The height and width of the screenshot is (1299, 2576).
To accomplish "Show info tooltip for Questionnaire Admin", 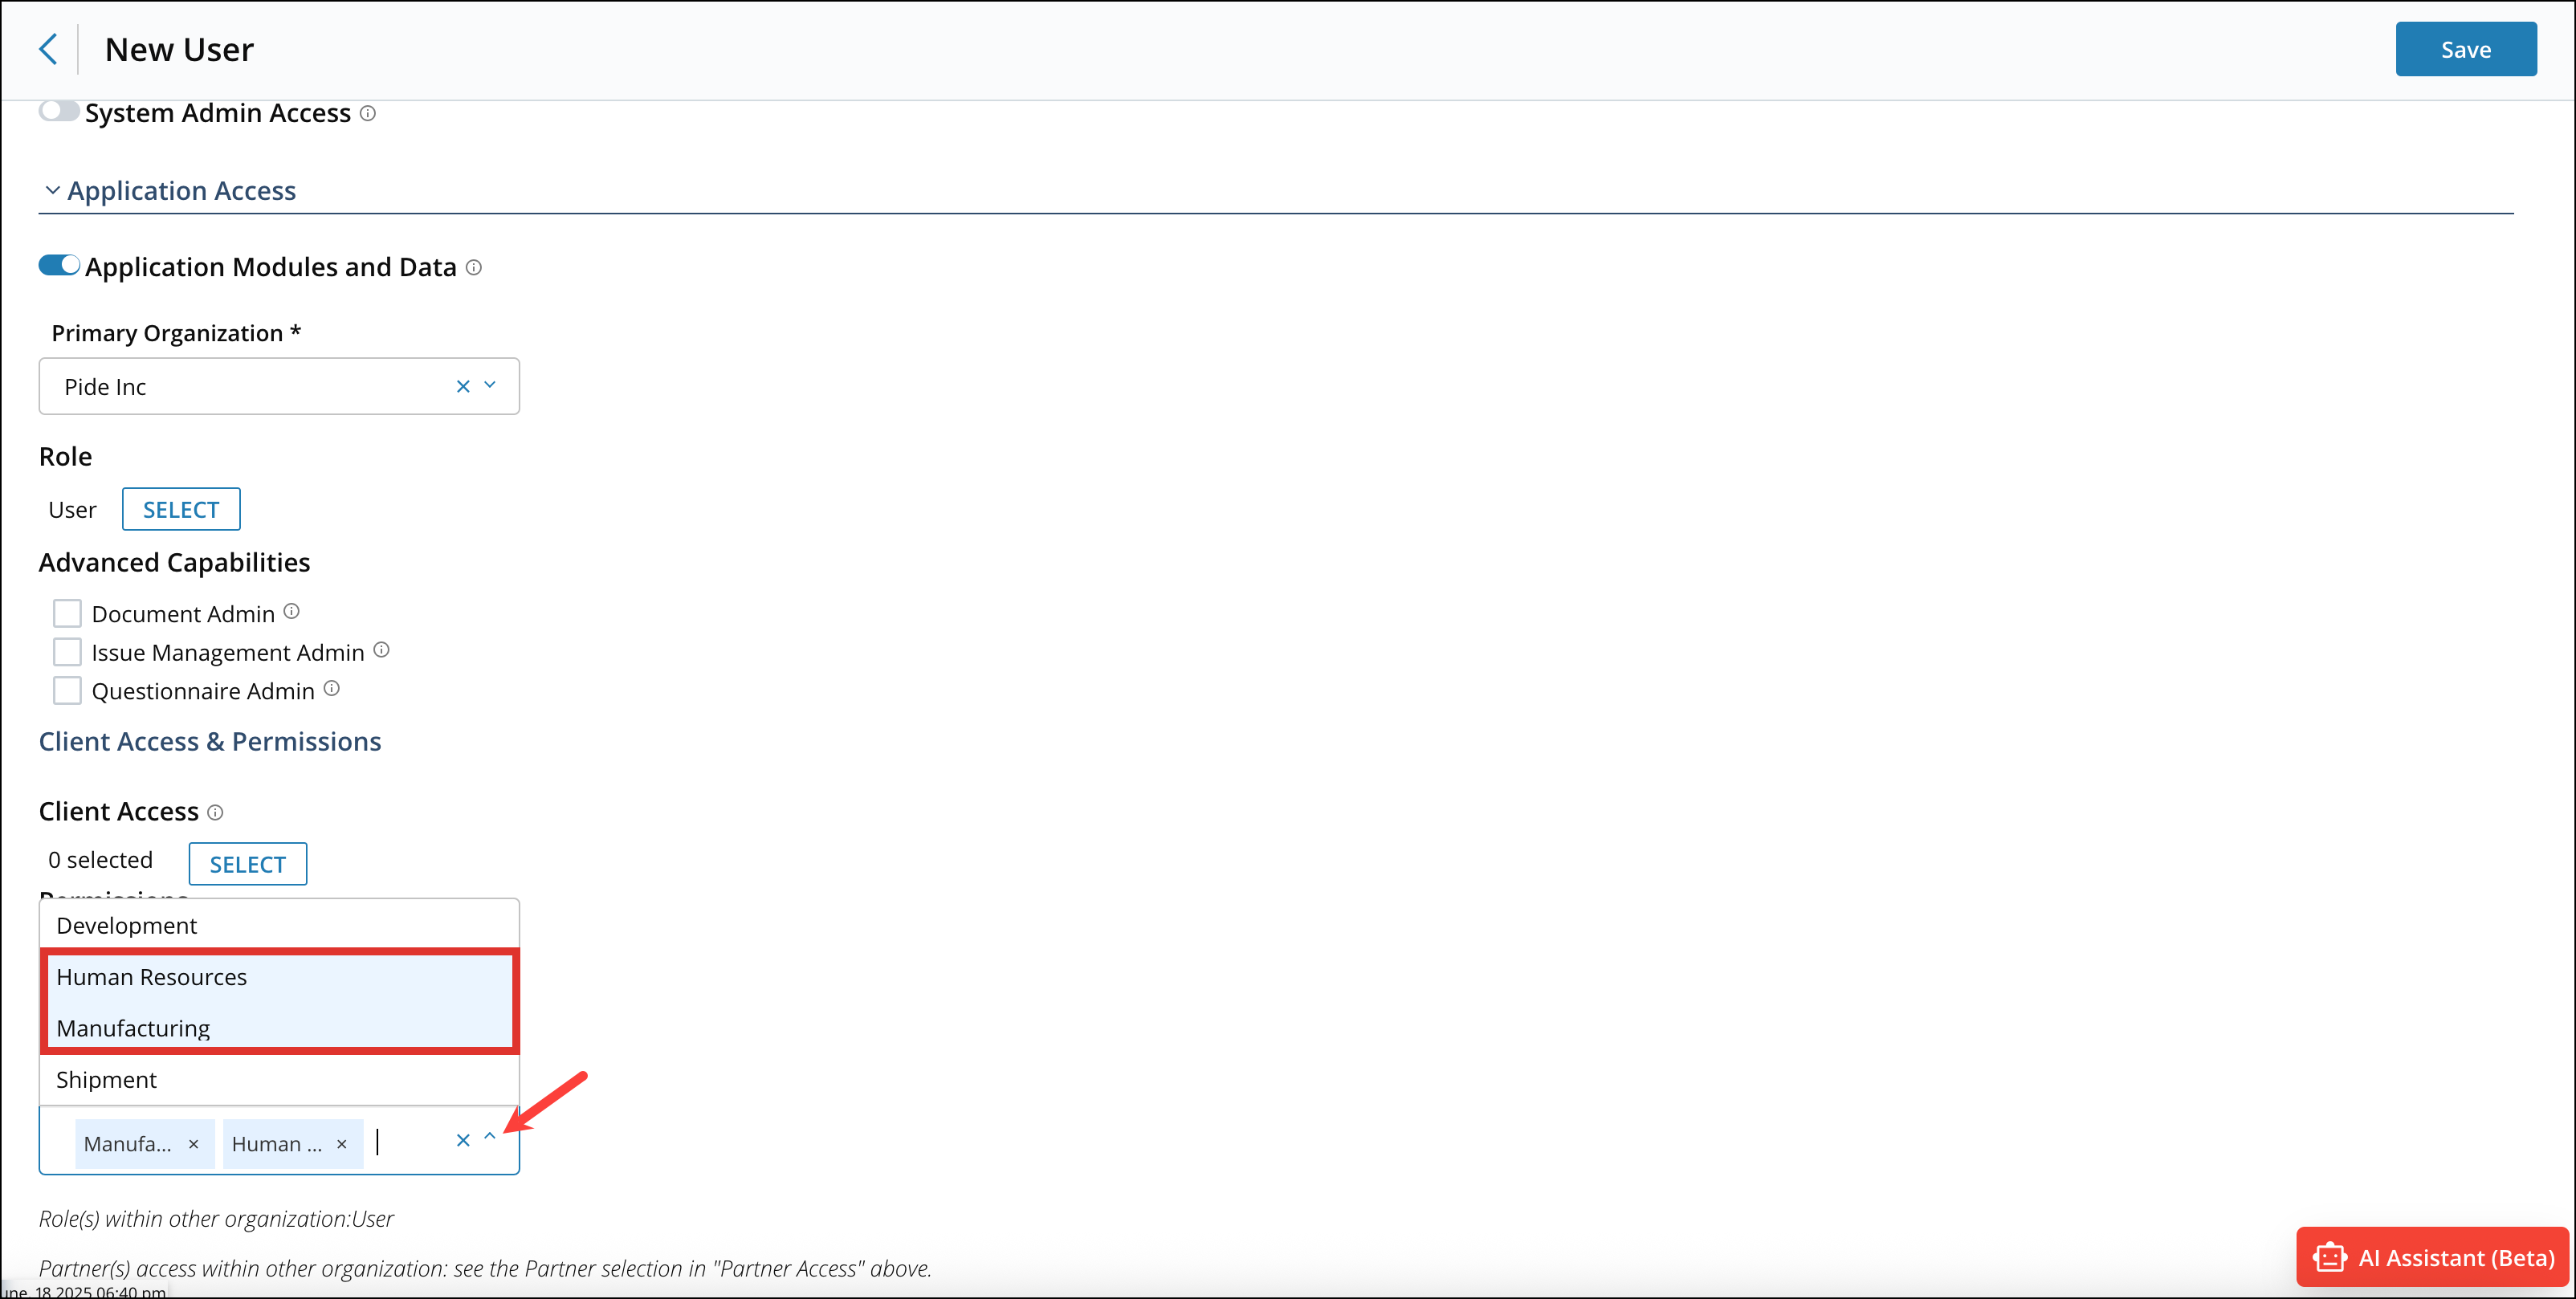I will 332,688.
